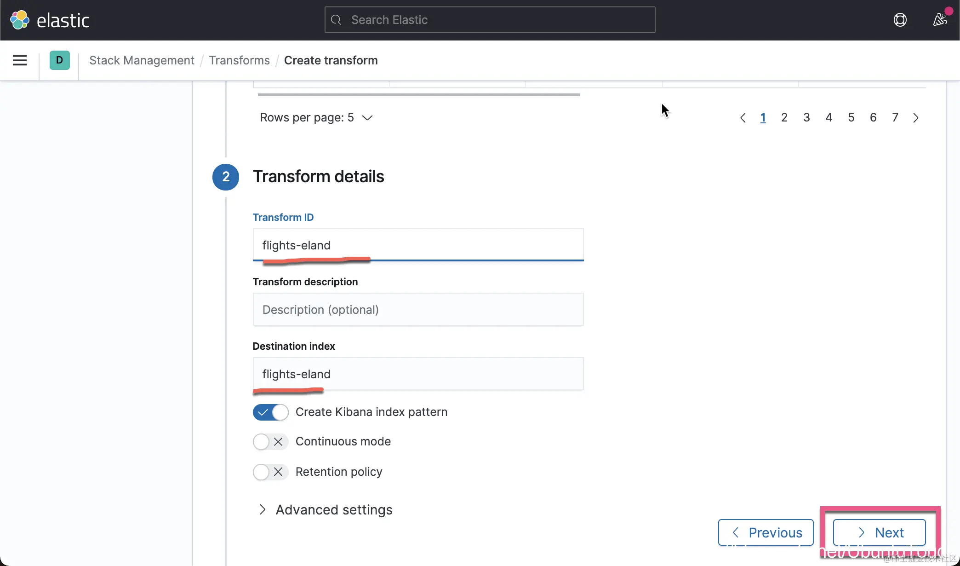960x566 pixels.
Task: Open the hamburger navigation menu
Action: (x=19, y=60)
